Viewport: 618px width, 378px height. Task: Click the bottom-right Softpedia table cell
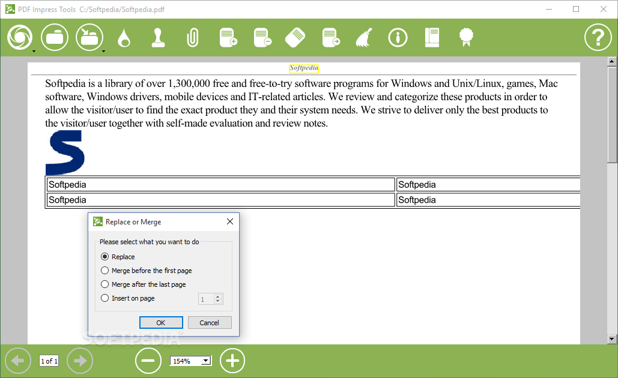click(488, 200)
